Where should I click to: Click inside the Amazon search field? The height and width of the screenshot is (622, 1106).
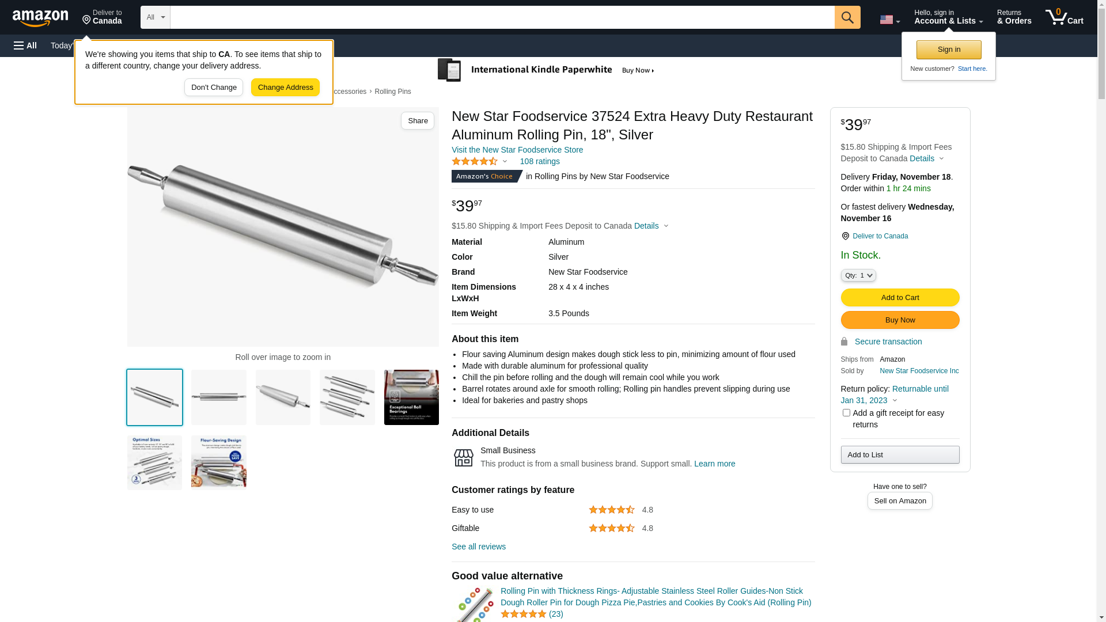coord(501,17)
